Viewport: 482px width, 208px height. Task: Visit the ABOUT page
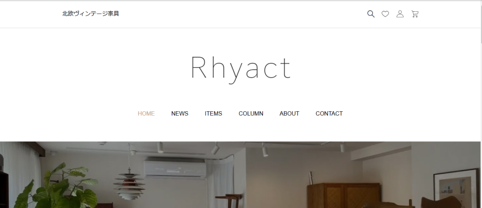(x=289, y=114)
